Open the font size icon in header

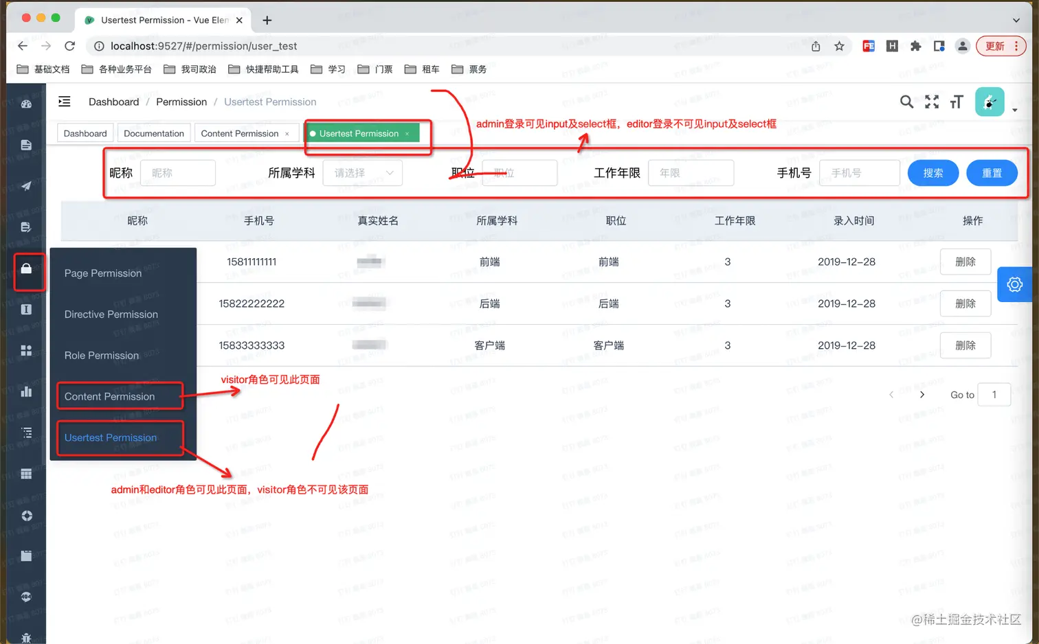point(957,102)
